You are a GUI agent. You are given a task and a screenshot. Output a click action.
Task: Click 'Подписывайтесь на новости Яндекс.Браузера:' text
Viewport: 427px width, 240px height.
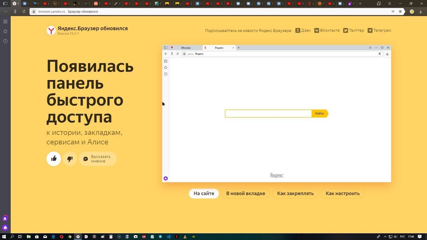tap(249, 31)
